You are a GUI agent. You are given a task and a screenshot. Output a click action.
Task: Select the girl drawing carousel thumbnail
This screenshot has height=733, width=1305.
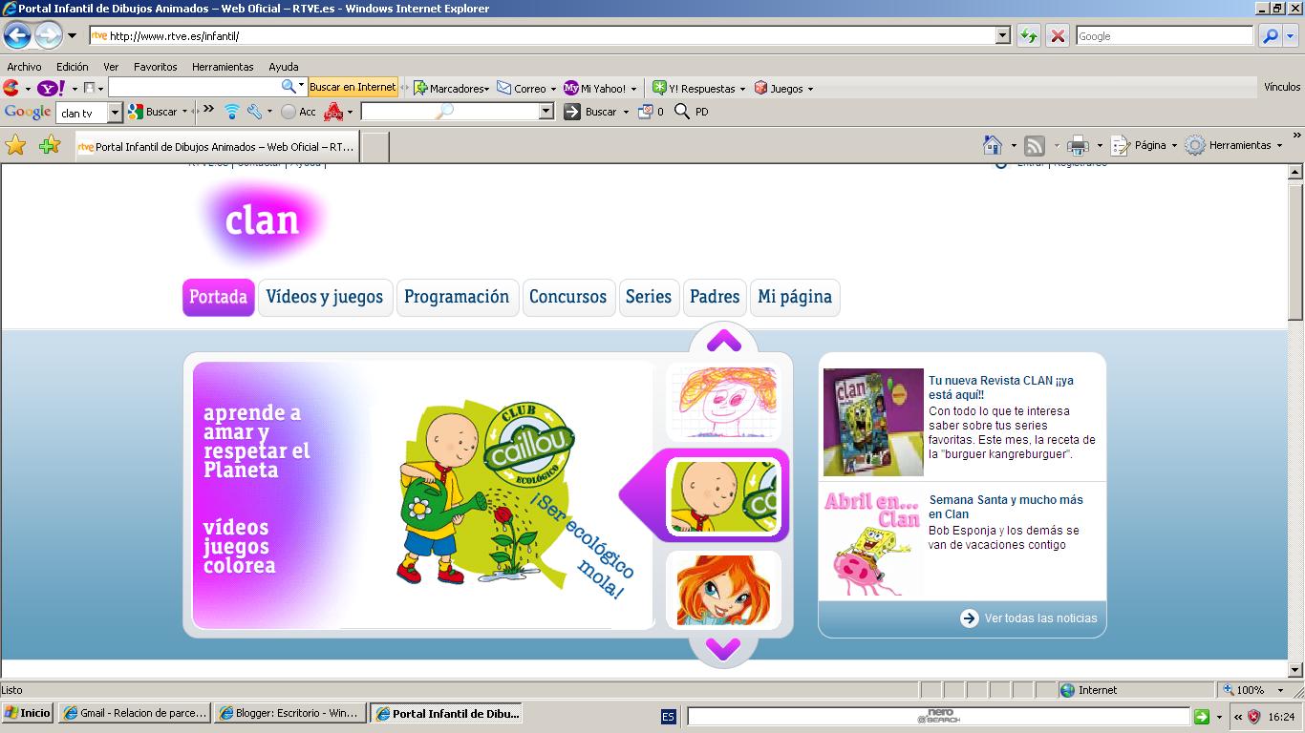723,403
